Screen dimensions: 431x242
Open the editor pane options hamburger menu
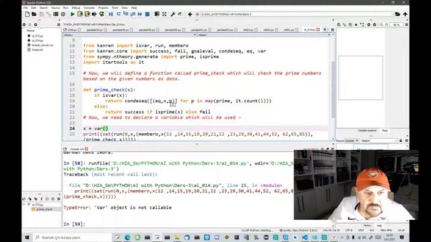point(333,30)
